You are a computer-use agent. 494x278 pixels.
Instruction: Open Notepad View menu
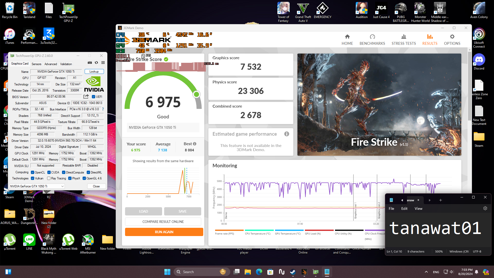click(418, 208)
